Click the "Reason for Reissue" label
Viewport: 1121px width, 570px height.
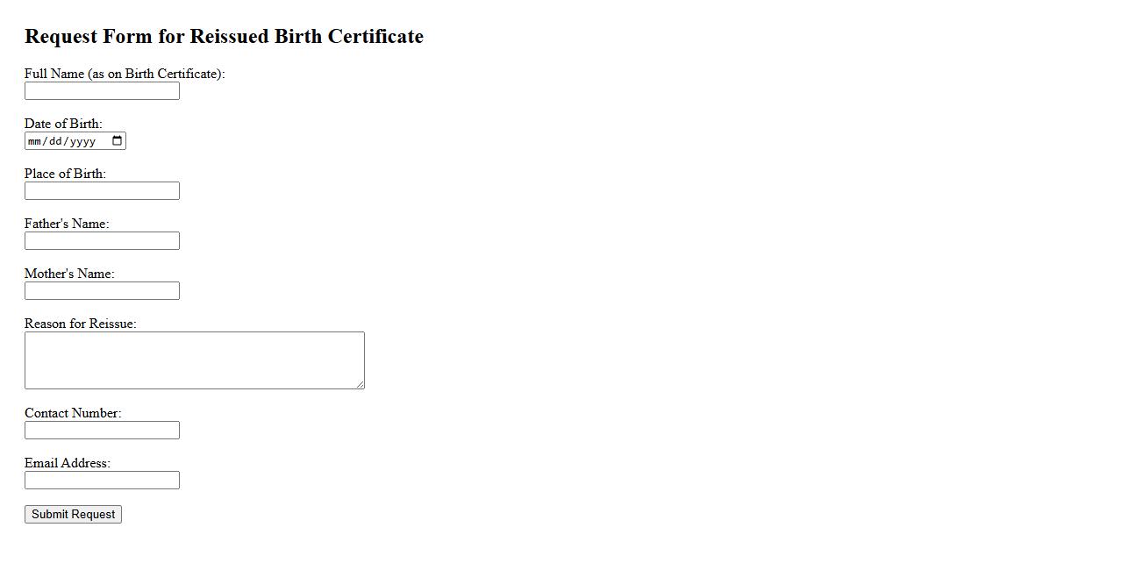click(x=81, y=324)
